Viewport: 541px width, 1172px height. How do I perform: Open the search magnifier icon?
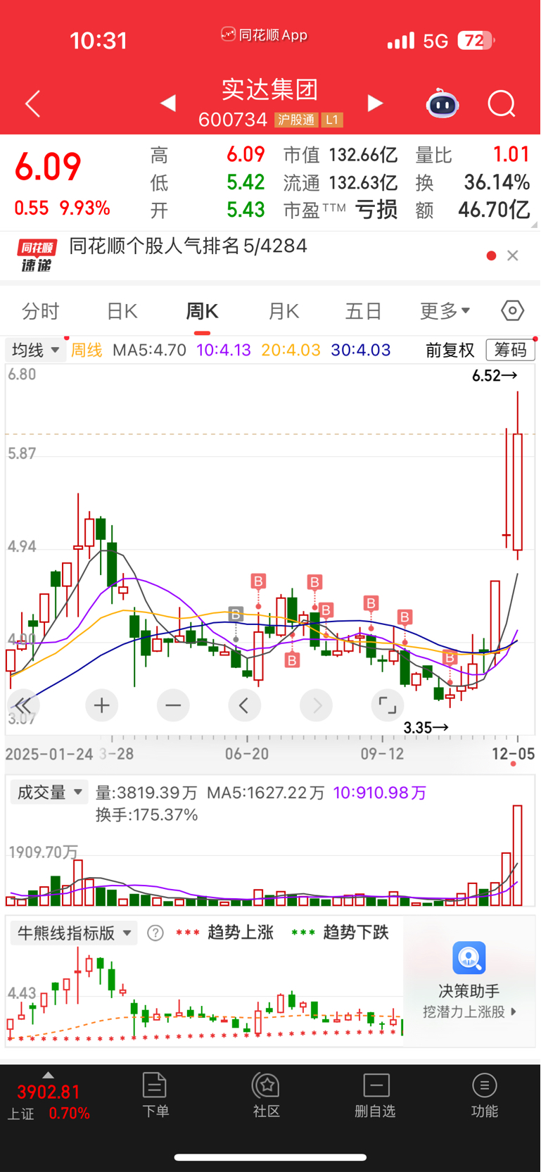click(x=502, y=104)
